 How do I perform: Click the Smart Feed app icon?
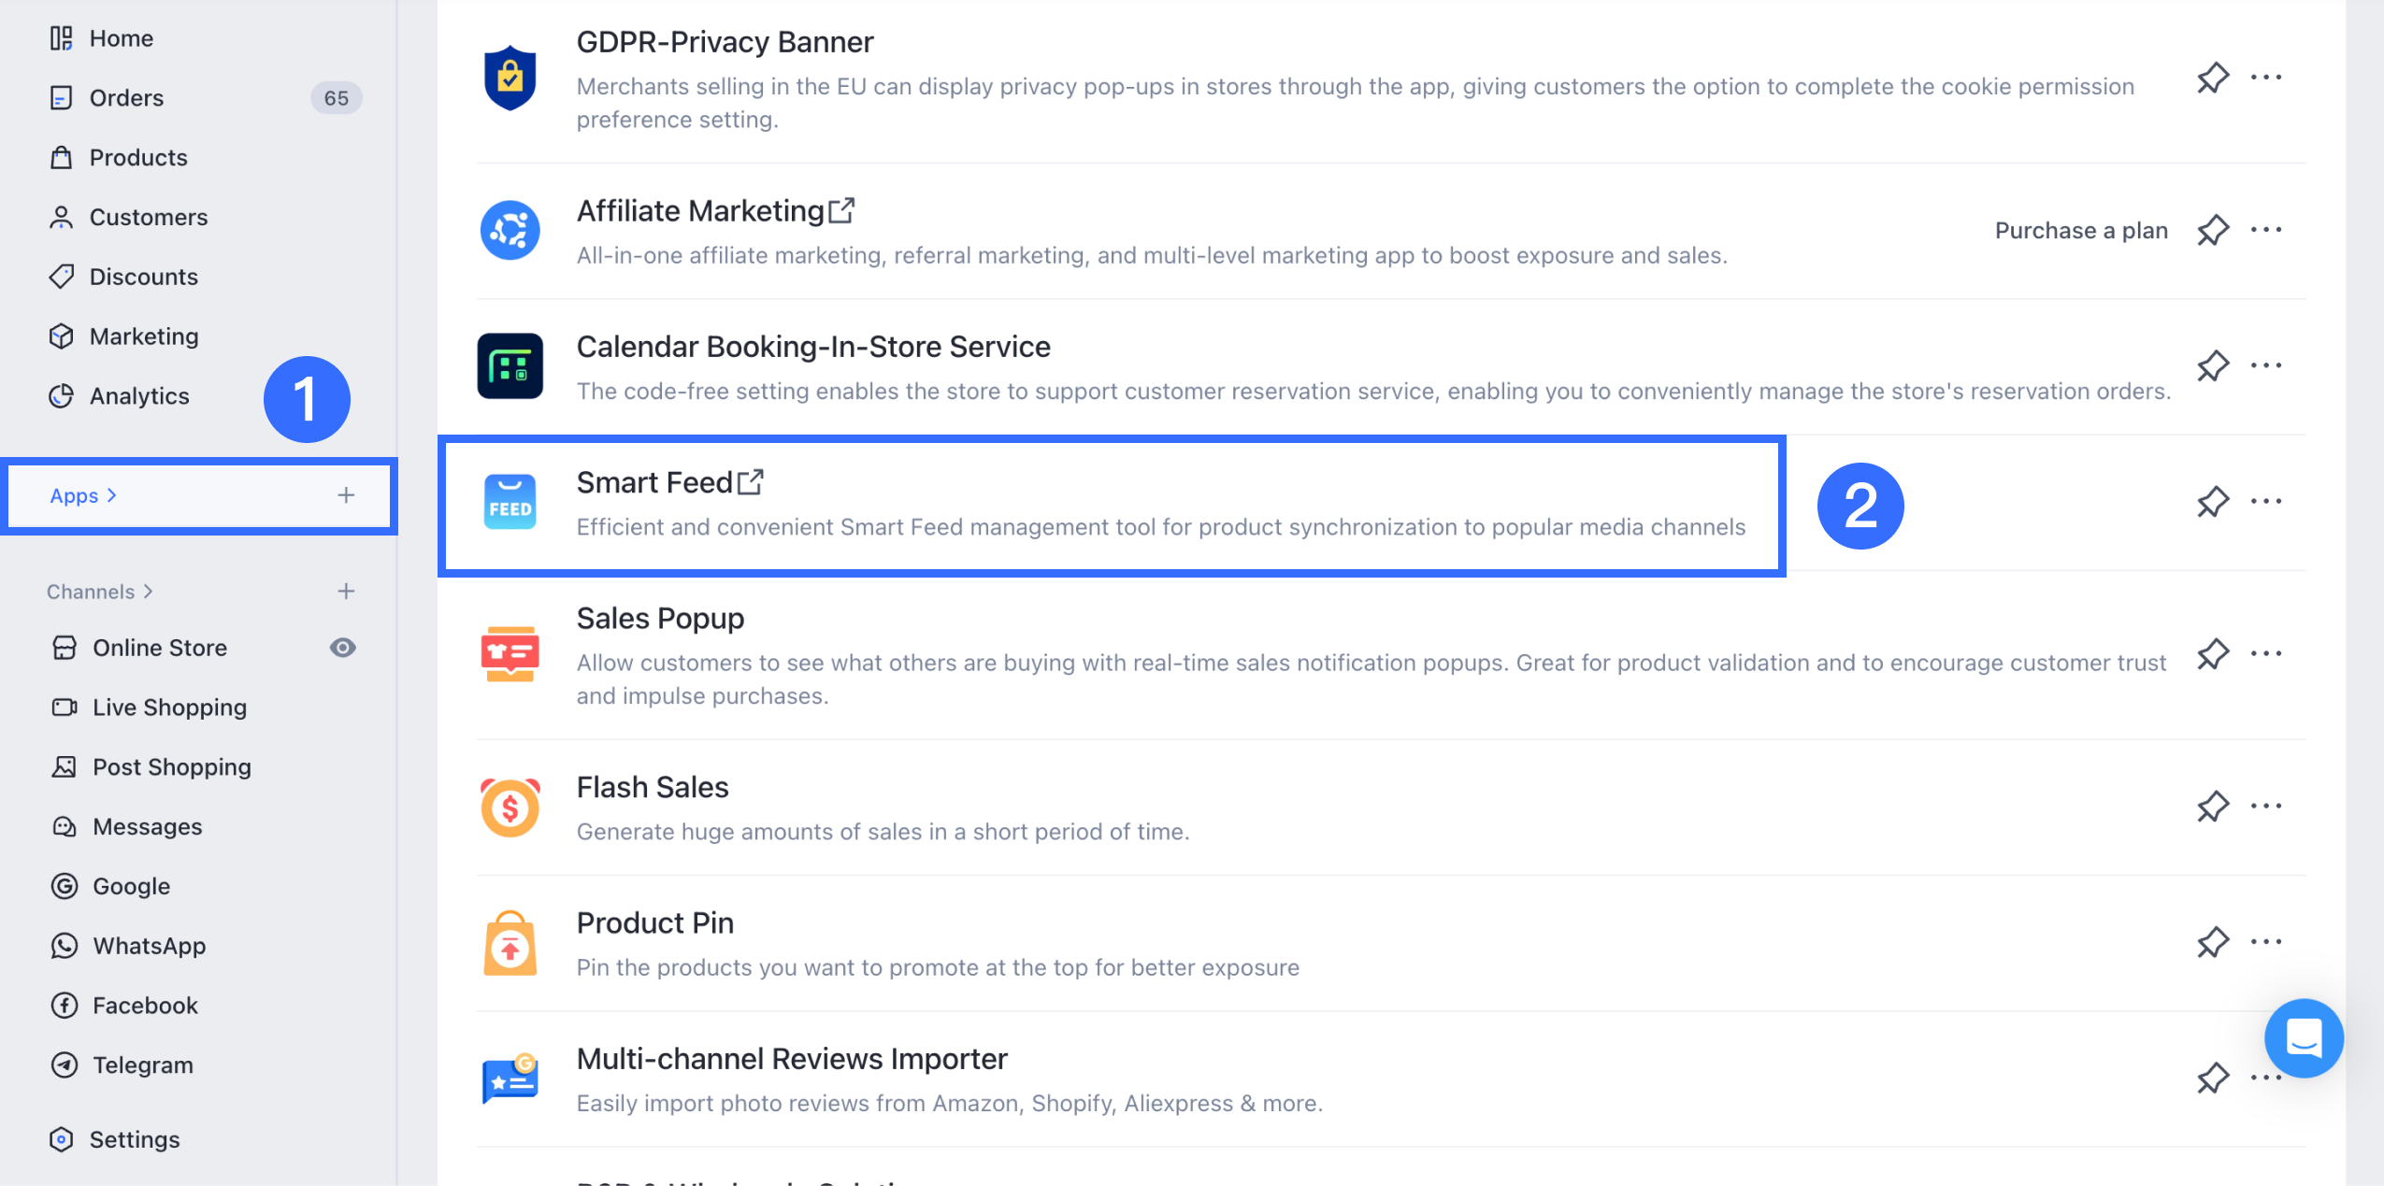(x=510, y=502)
